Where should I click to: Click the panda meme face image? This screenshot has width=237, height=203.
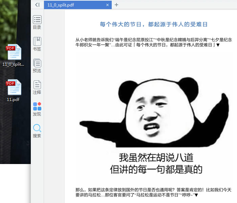(156, 112)
